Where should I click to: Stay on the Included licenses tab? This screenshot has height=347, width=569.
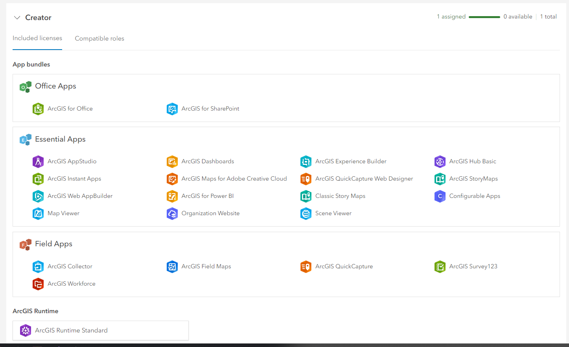click(37, 38)
